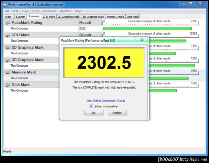Maximize the PerformanceTest window
This screenshot has height=163, width=209.
tap(191, 3)
